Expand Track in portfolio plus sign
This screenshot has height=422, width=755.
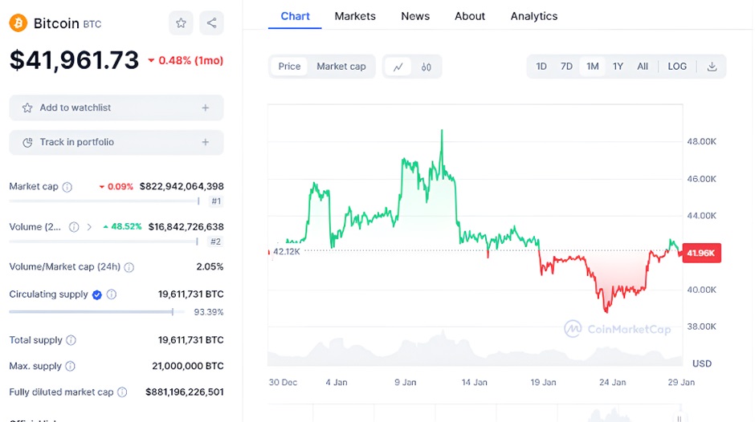[206, 142]
